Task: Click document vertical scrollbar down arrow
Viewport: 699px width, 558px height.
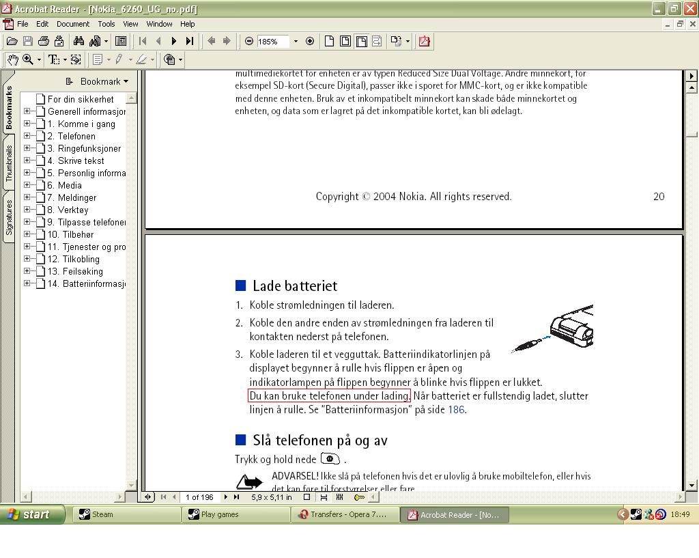Action: tap(691, 486)
